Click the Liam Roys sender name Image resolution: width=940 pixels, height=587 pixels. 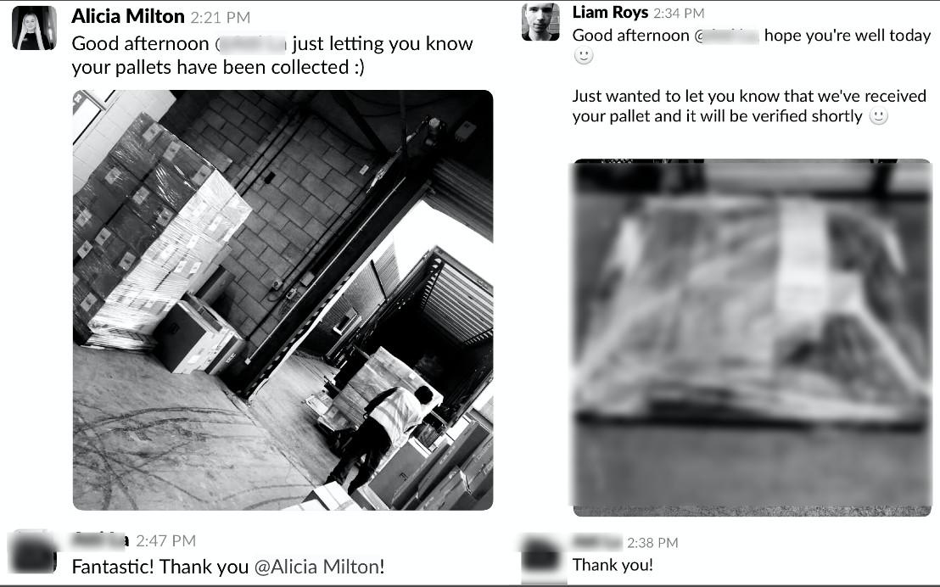coord(610,13)
